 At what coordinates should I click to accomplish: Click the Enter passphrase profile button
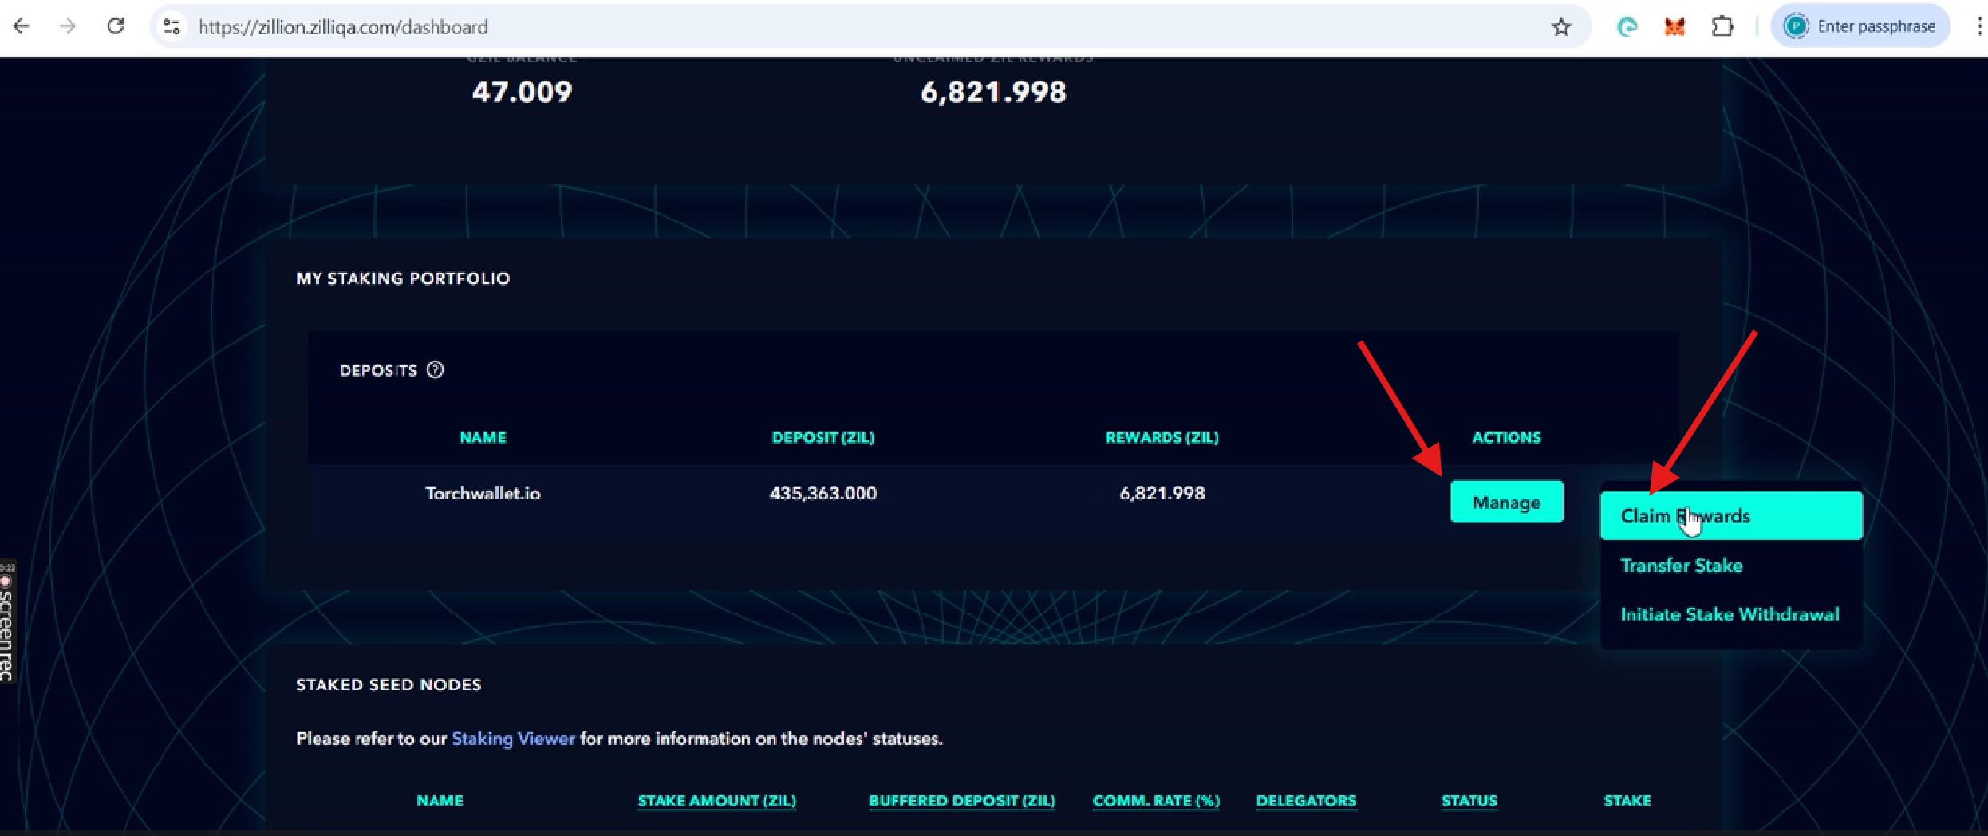(x=1860, y=26)
